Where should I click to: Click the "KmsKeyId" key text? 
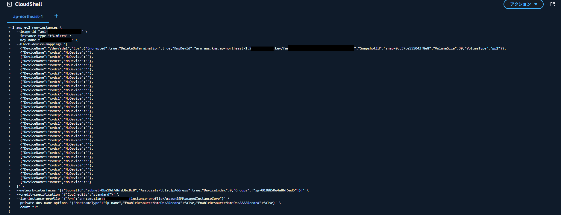pyautogui.click(x=182, y=48)
